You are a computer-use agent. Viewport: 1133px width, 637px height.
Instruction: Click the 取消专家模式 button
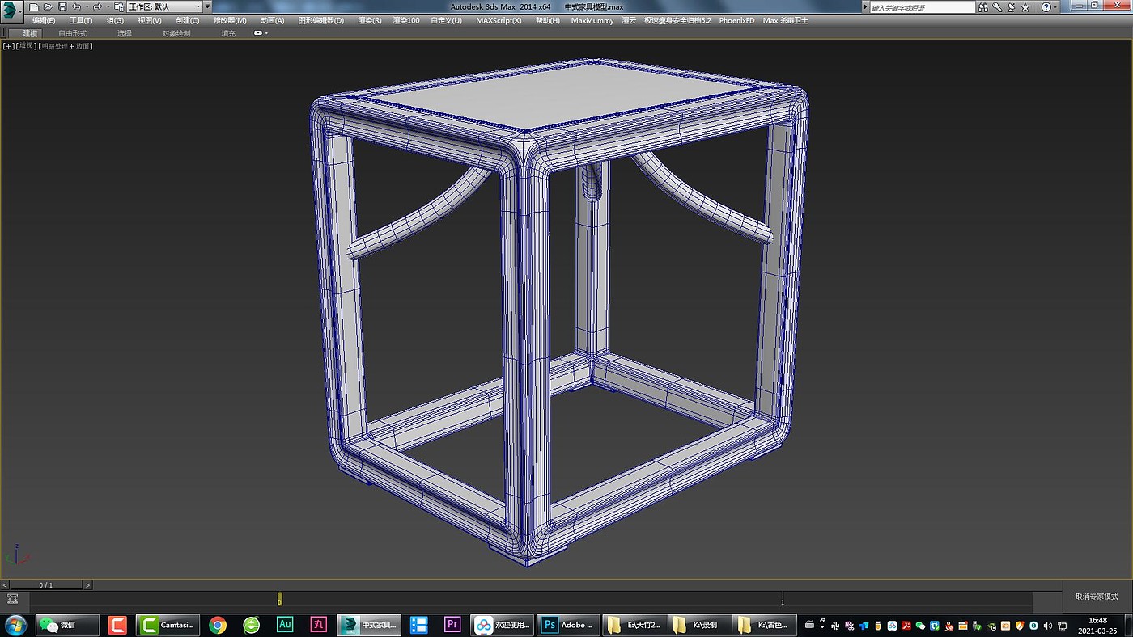1097,597
